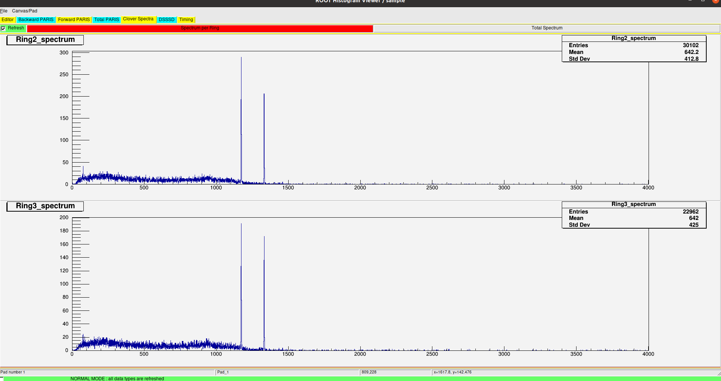This screenshot has width=721, height=381.
Task: Toggle the Refresh checkbox
Action: coord(3,28)
